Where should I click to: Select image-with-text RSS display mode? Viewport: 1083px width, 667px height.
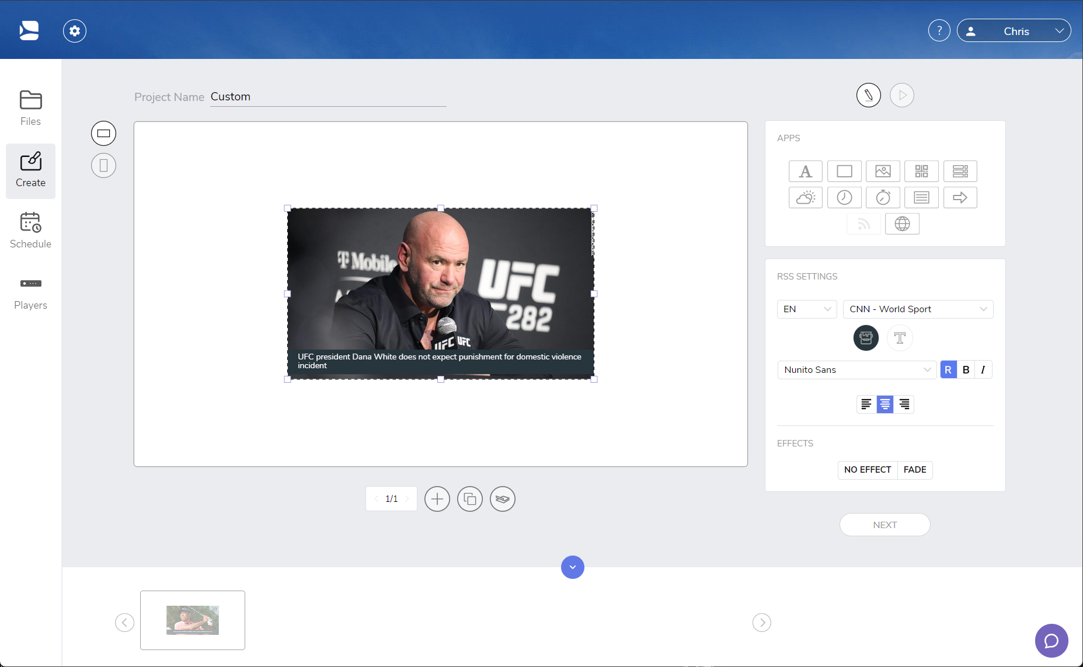[866, 338]
